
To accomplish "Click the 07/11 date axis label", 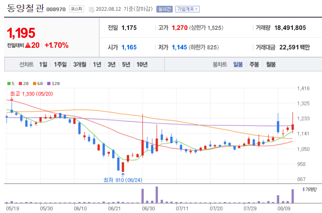I will coord(182,209).
